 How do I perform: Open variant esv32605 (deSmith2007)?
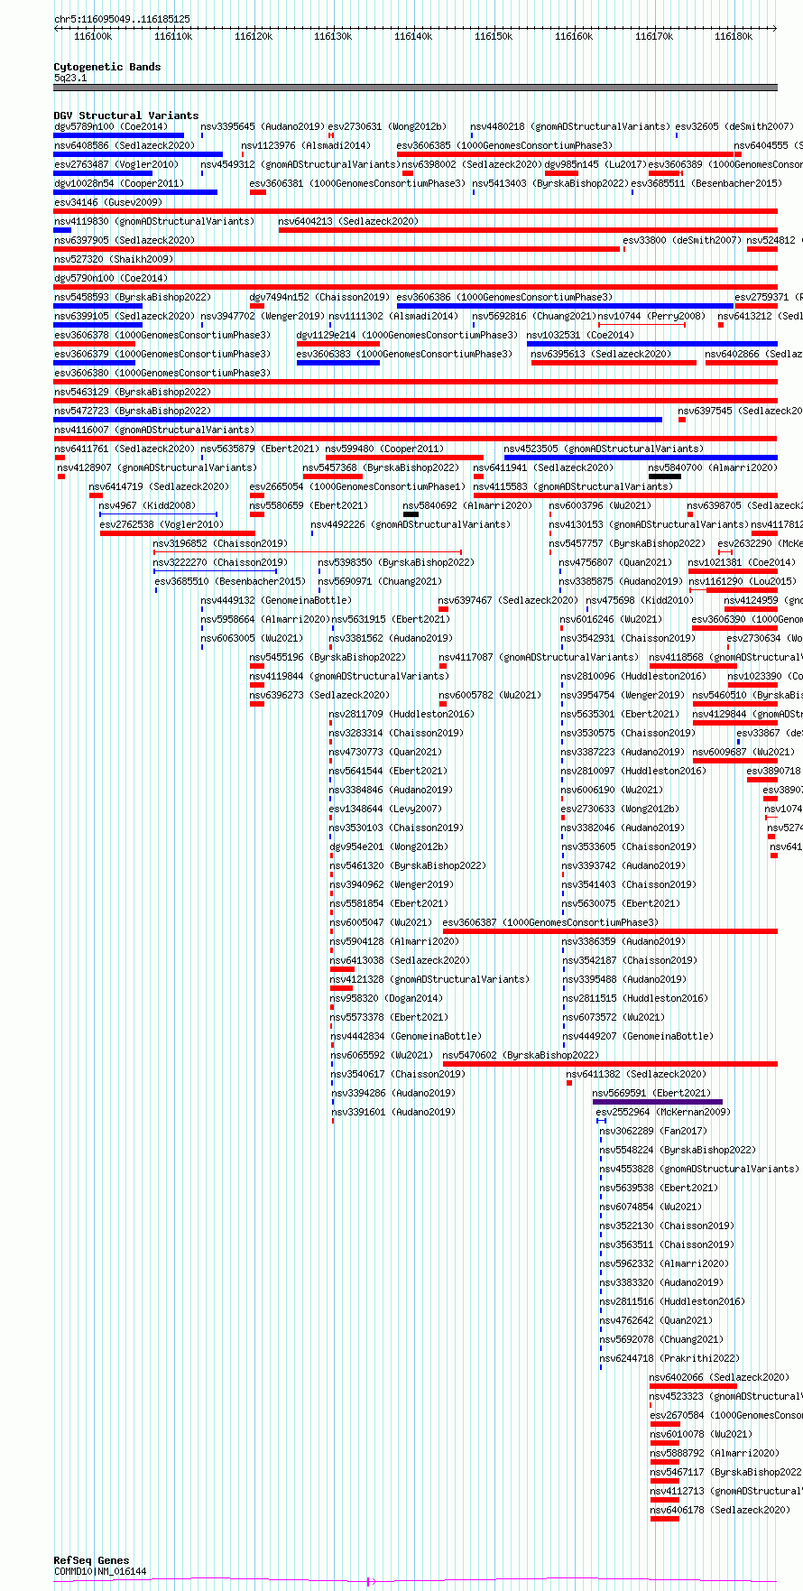734,126
